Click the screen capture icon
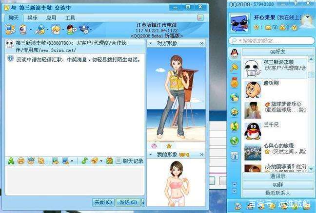The image size is (316, 213). (x=65, y=161)
